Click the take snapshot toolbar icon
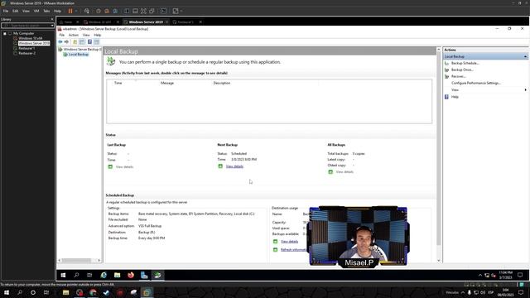Image resolution: width=530 pixels, height=298 pixels. [x=99, y=11]
